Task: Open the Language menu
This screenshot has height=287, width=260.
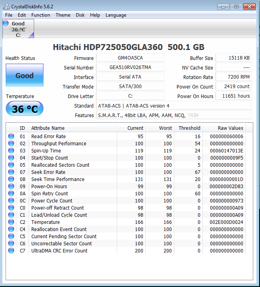Action: pos(116,15)
